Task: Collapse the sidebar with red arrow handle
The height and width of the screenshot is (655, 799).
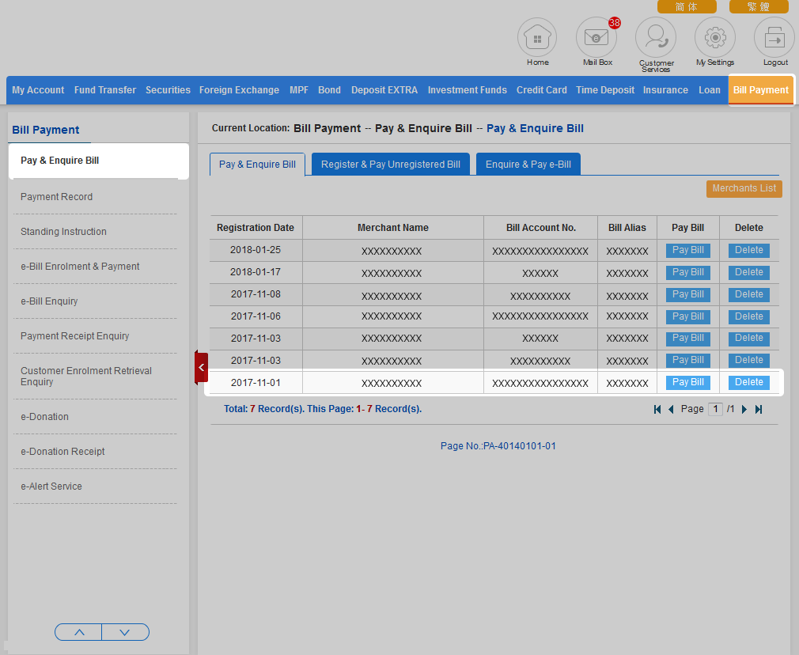Action: [201, 368]
